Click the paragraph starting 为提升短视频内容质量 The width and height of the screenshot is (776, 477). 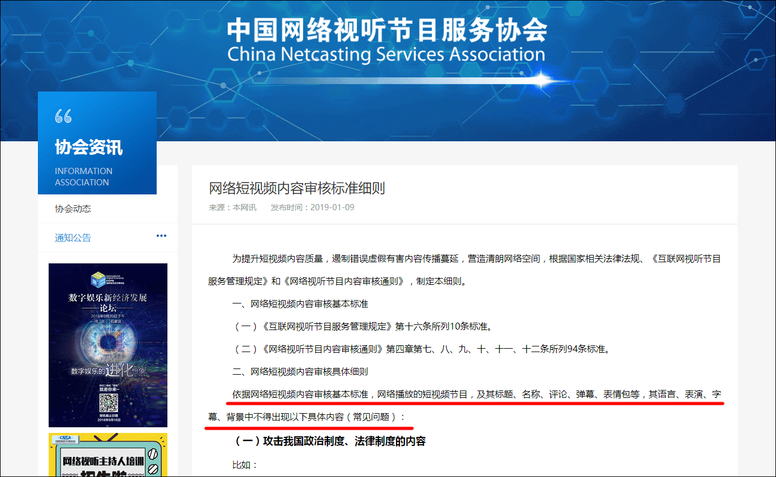click(464, 270)
